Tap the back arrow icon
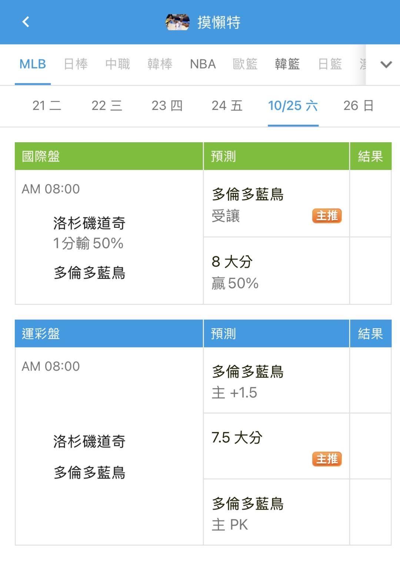 click(26, 22)
